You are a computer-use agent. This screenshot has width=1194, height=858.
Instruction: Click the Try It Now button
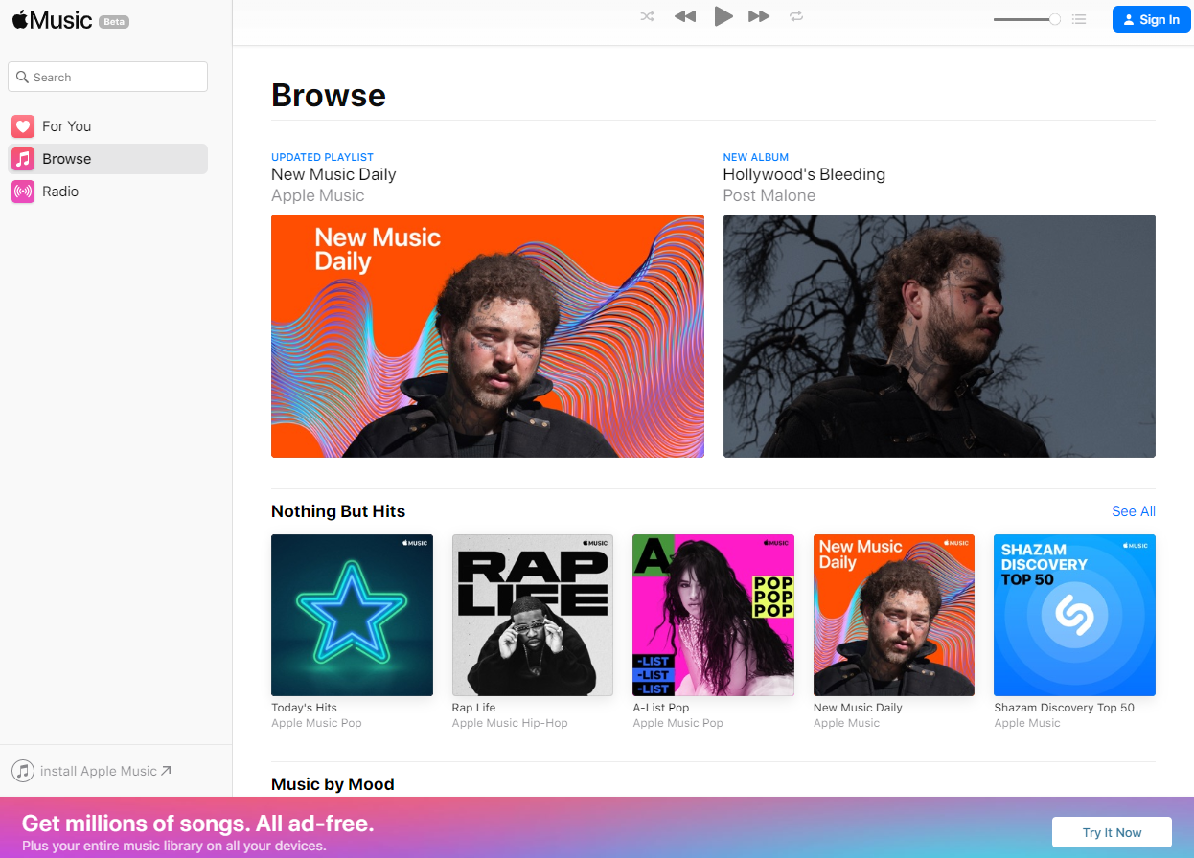tap(1112, 832)
